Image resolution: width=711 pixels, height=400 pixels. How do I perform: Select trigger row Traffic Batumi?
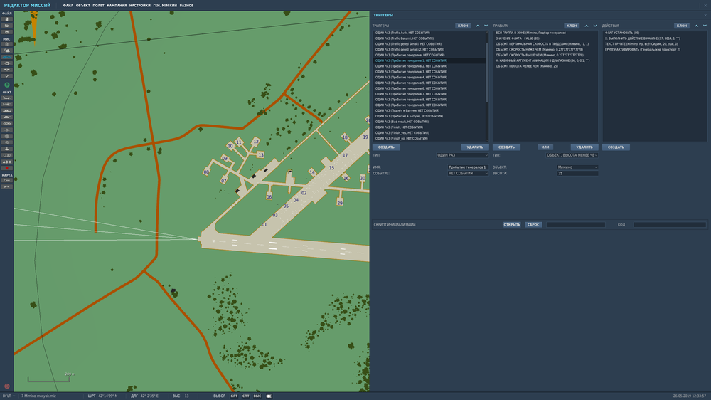429,38
